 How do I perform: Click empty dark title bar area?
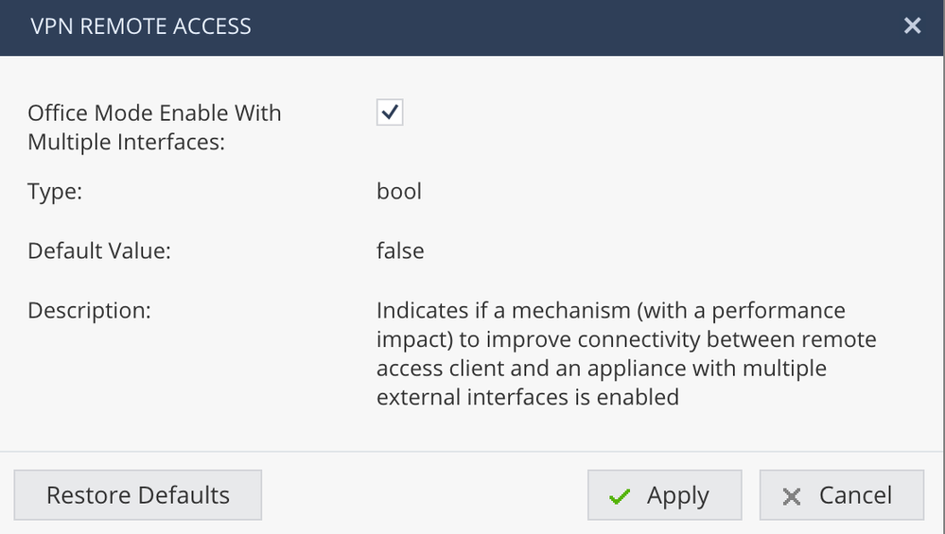568,26
